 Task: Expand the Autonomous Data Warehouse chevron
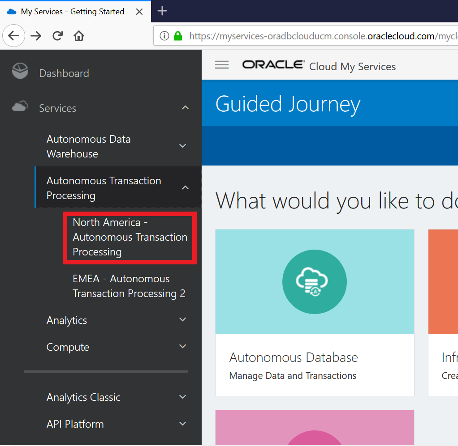[182, 146]
